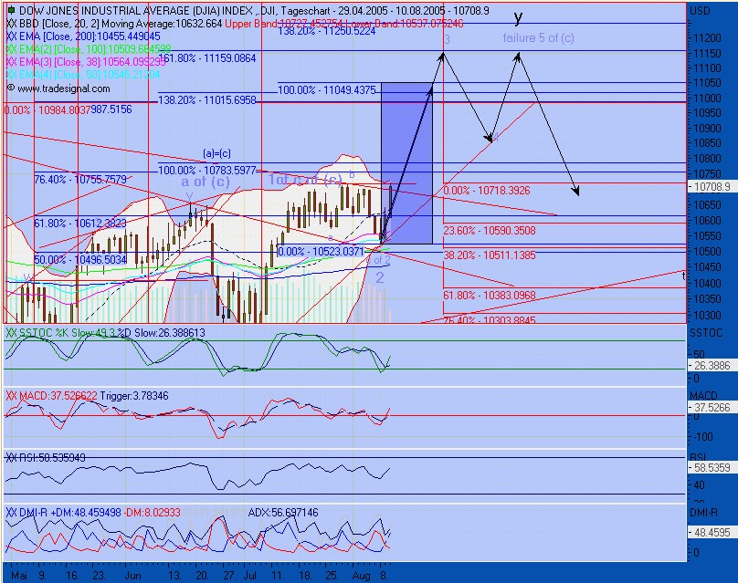The width and height of the screenshot is (738, 583).
Task: Click the XX icon beside SSTOC %K Slow
Action: pyautogui.click(x=12, y=333)
